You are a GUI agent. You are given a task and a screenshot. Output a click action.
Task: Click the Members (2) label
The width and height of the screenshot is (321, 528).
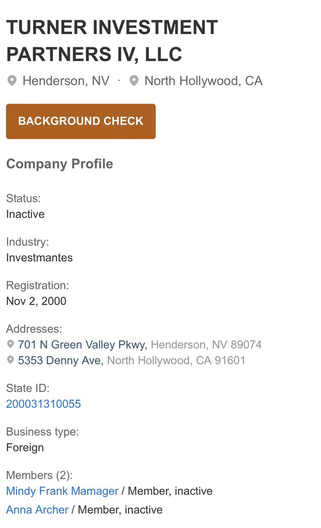coord(39,475)
